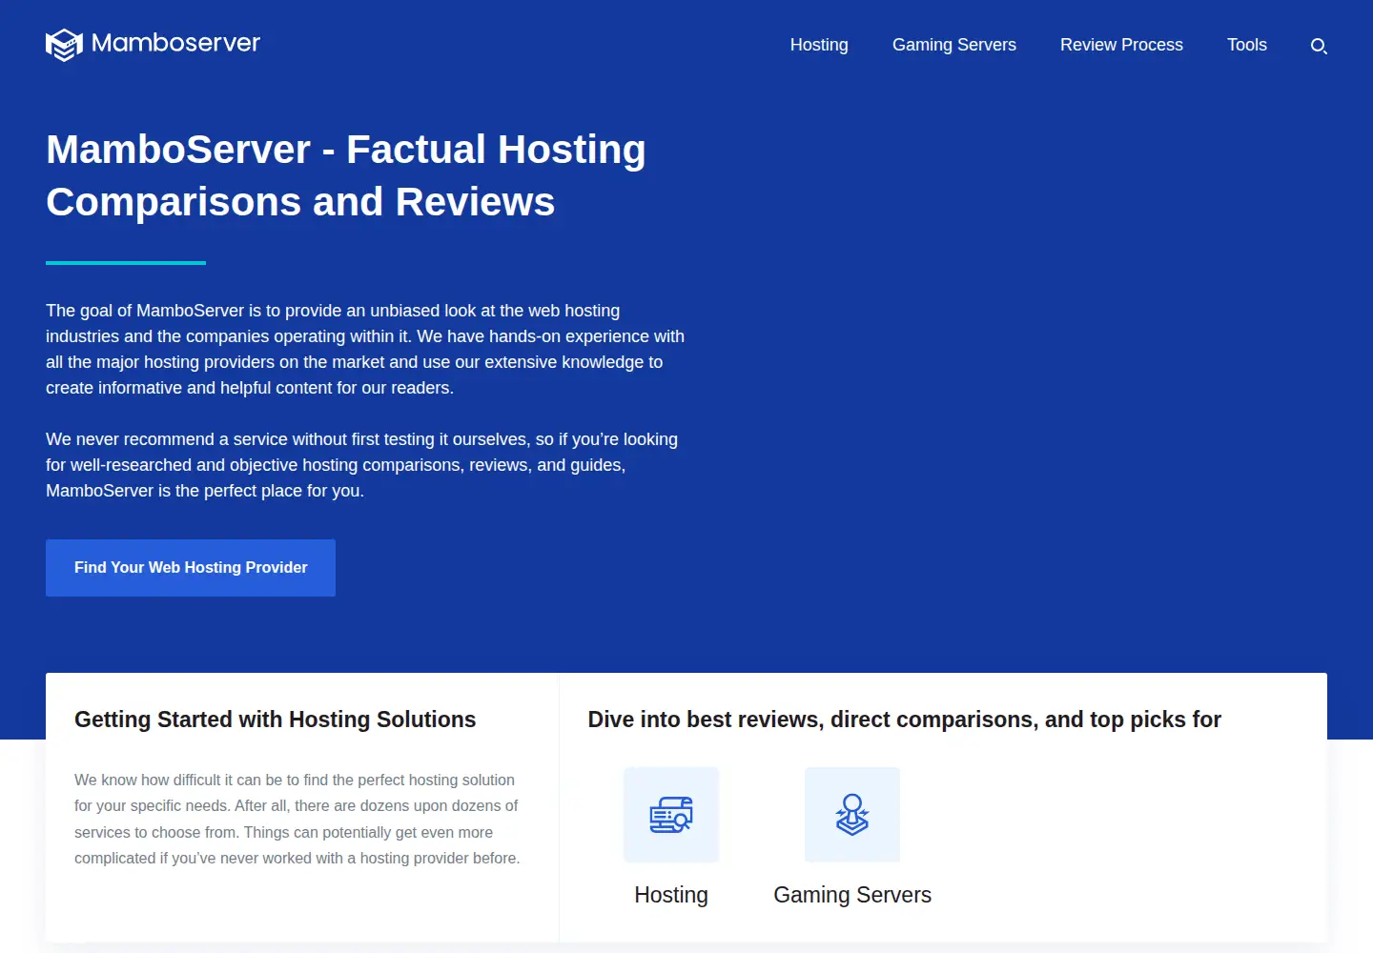Image resolution: width=1373 pixels, height=953 pixels.
Task: Select the Gaming Servers joystick icon
Action: point(852,815)
